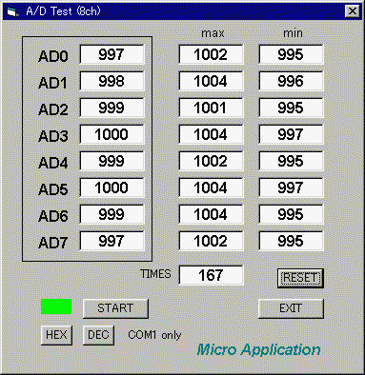Click the AD1 channel label

(x=53, y=83)
